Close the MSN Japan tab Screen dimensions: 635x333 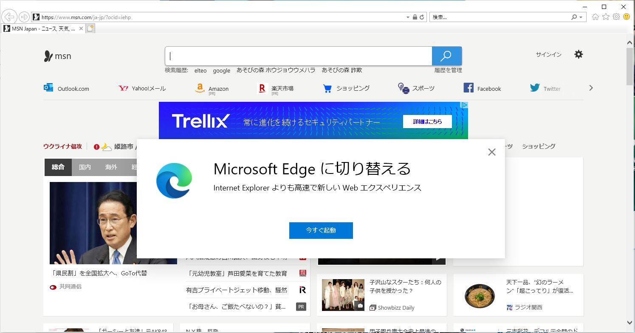tap(81, 28)
